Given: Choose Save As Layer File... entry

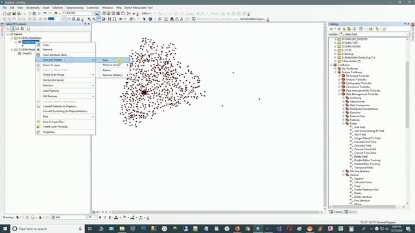Looking at the screenshot, I should coord(65,122).
